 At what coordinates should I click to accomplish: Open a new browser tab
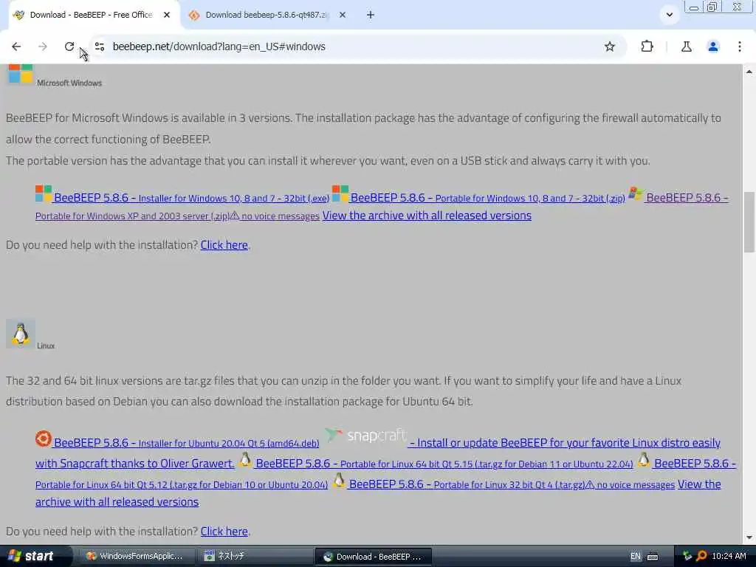point(371,15)
